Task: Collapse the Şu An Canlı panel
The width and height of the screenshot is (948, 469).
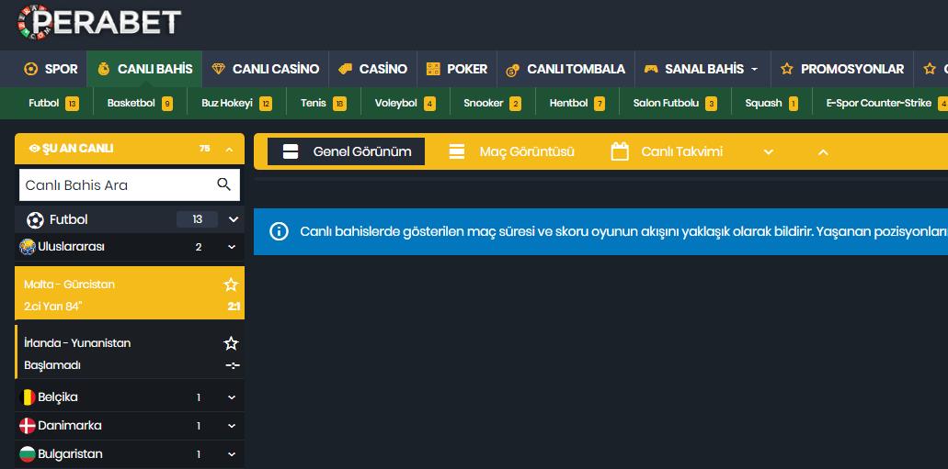Action: click(229, 149)
